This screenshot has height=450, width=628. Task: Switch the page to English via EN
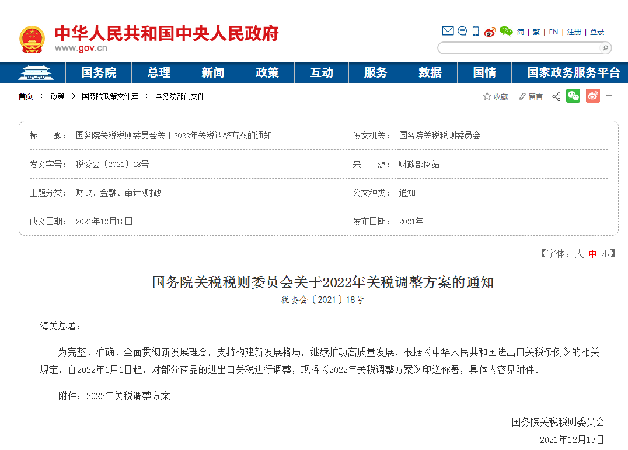pyautogui.click(x=553, y=32)
